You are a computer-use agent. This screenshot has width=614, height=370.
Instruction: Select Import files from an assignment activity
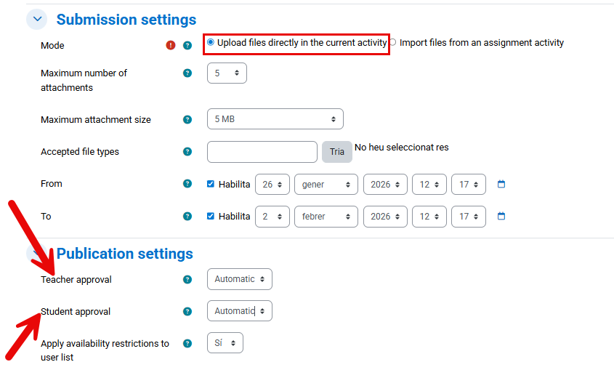click(393, 42)
